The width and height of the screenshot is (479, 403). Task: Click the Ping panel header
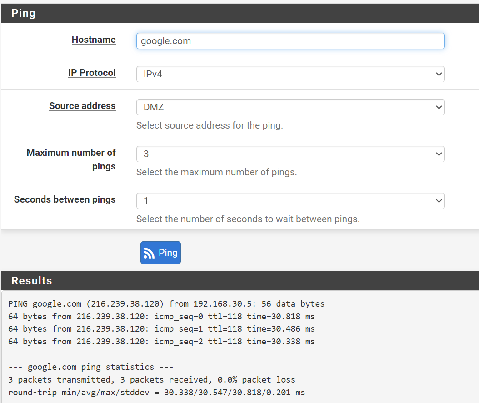[240, 13]
